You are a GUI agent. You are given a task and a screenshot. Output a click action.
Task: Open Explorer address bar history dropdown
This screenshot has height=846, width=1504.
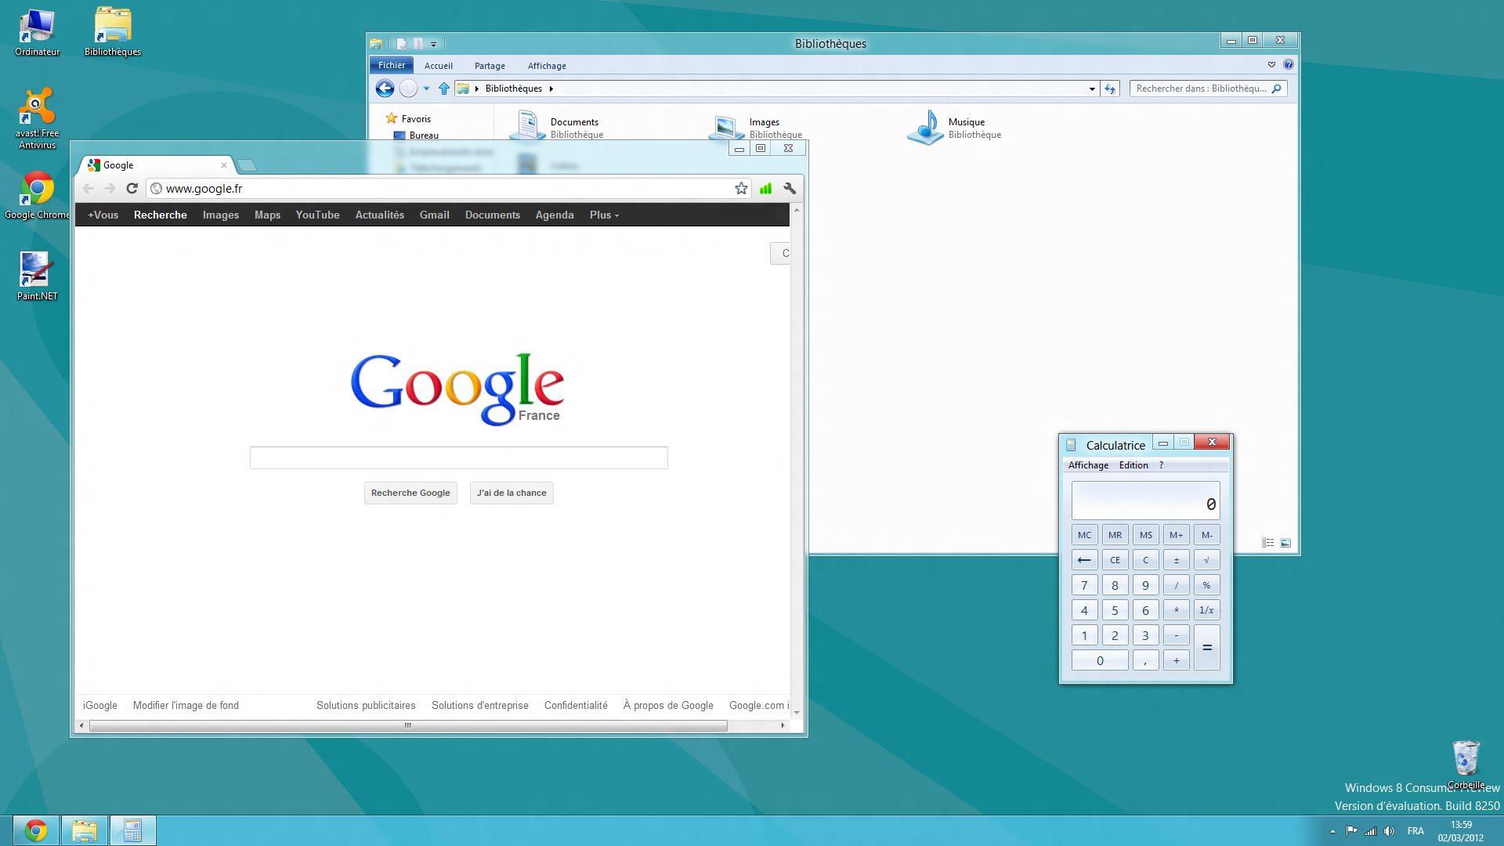tap(1092, 89)
